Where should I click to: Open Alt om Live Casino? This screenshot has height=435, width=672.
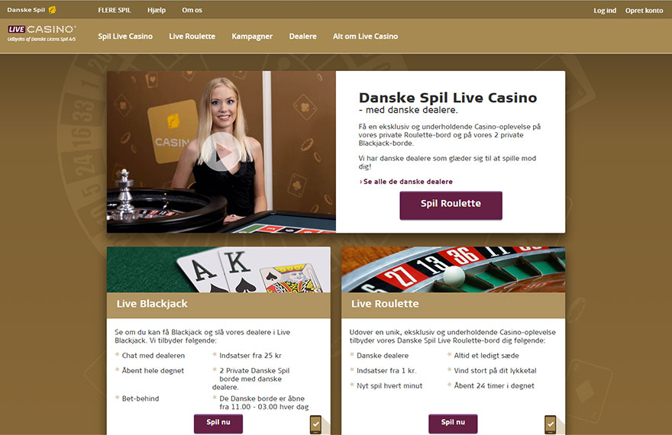pyautogui.click(x=365, y=37)
